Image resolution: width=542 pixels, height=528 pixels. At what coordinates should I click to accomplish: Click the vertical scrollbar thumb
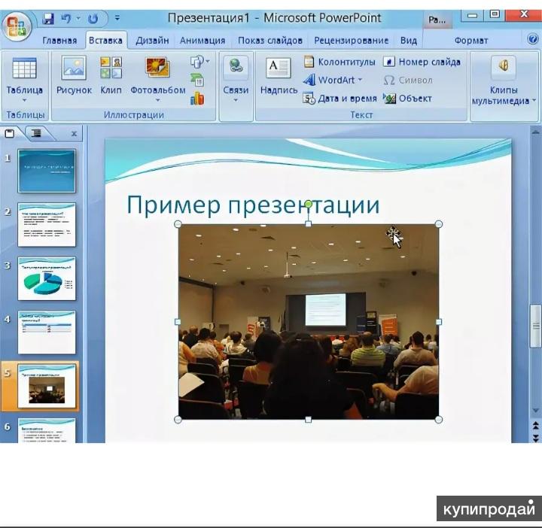click(x=535, y=325)
